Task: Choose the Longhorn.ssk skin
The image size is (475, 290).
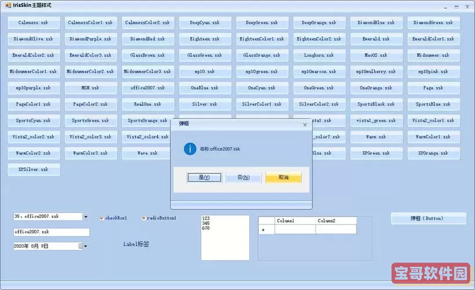Action: click(x=320, y=56)
